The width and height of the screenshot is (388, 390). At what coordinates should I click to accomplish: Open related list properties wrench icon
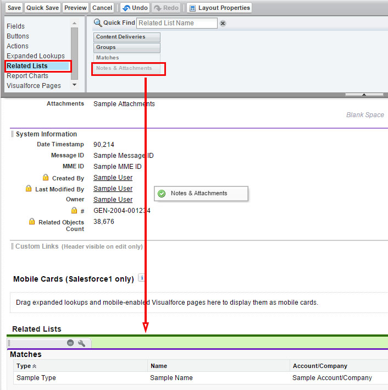(82, 343)
